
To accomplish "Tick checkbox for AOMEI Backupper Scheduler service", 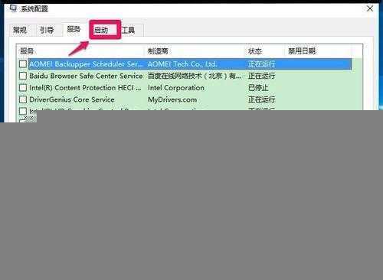I will coord(23,64).
